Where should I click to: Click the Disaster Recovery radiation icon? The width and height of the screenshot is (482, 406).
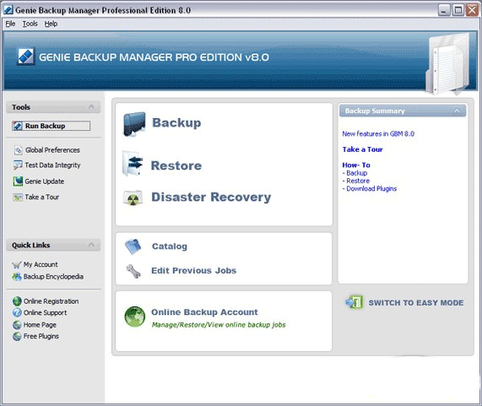[133, 198]
